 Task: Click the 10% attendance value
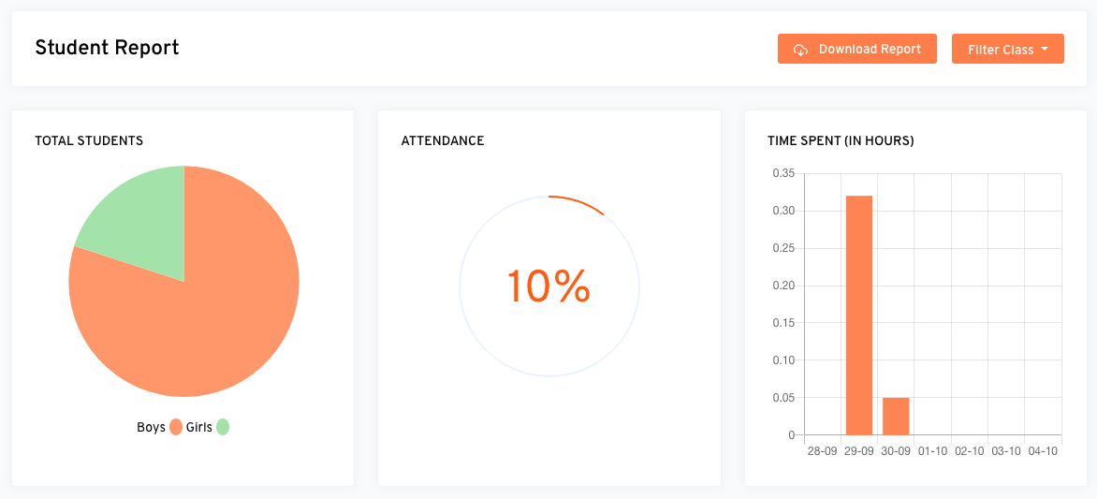pyautogui.click(x=548, y=286)
